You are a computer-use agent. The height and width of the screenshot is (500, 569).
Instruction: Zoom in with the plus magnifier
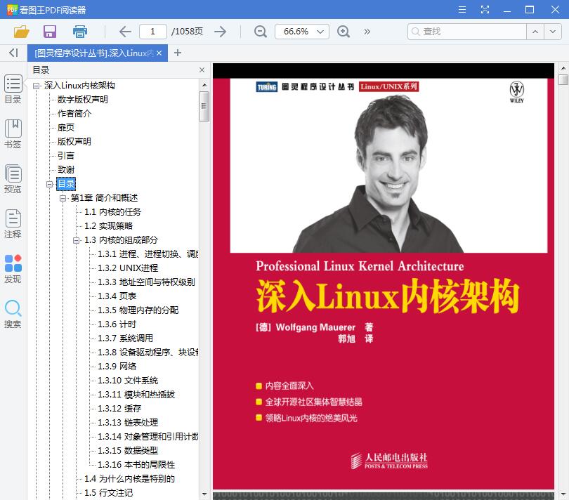tap(344, 32)
